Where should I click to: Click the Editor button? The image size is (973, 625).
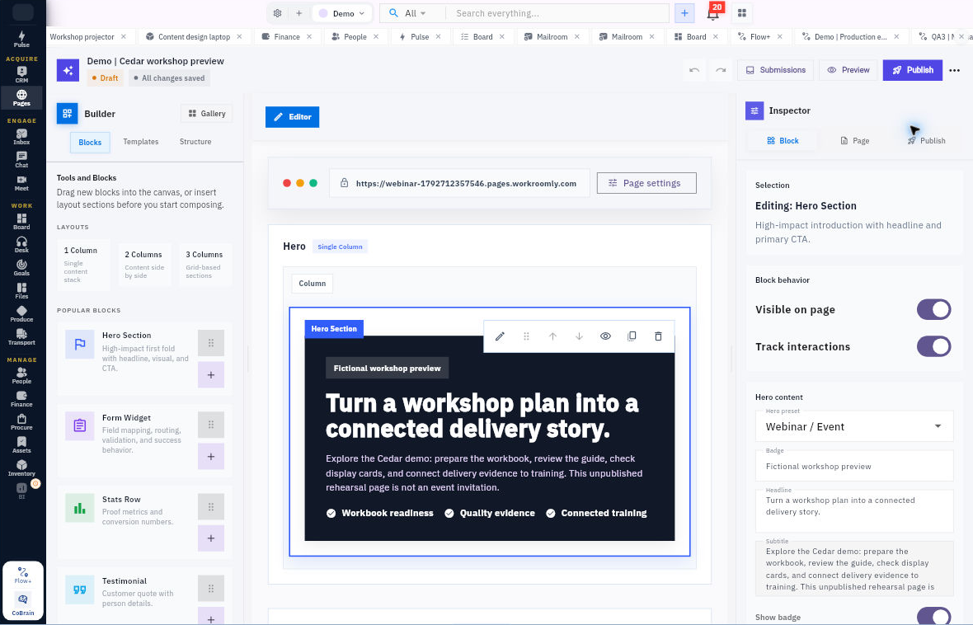[292, 117]
